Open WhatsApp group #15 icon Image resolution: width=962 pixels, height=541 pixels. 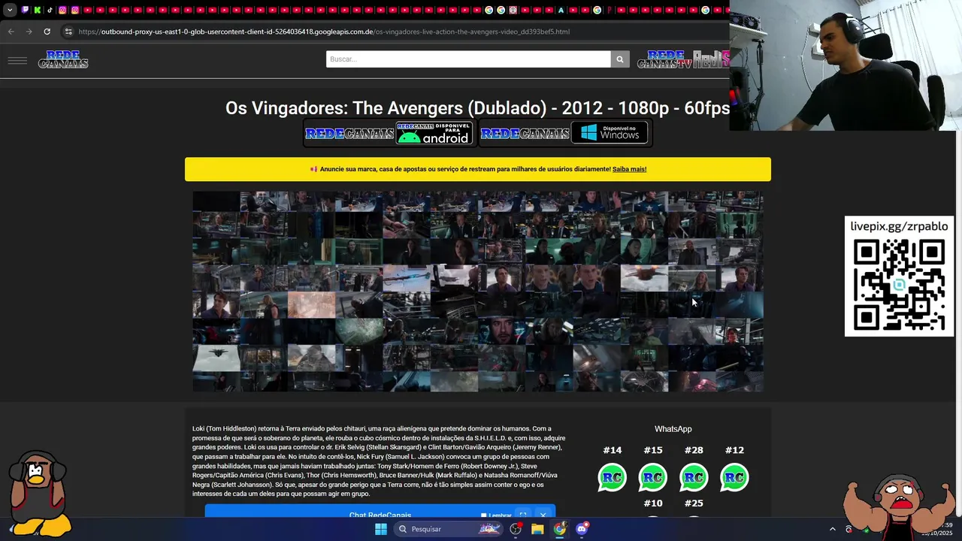[x=652, y=478]
